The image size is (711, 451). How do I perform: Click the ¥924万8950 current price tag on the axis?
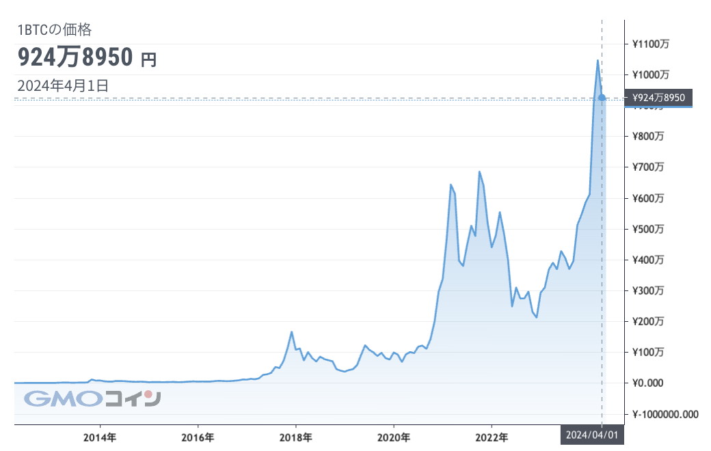pos(658,98)
